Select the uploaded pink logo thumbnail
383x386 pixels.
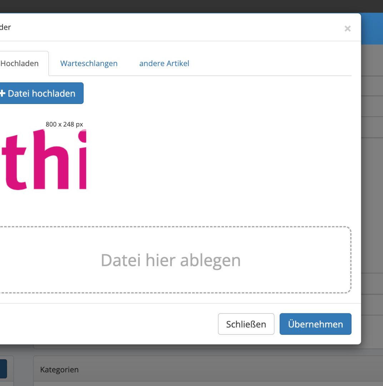coord(43,159)
